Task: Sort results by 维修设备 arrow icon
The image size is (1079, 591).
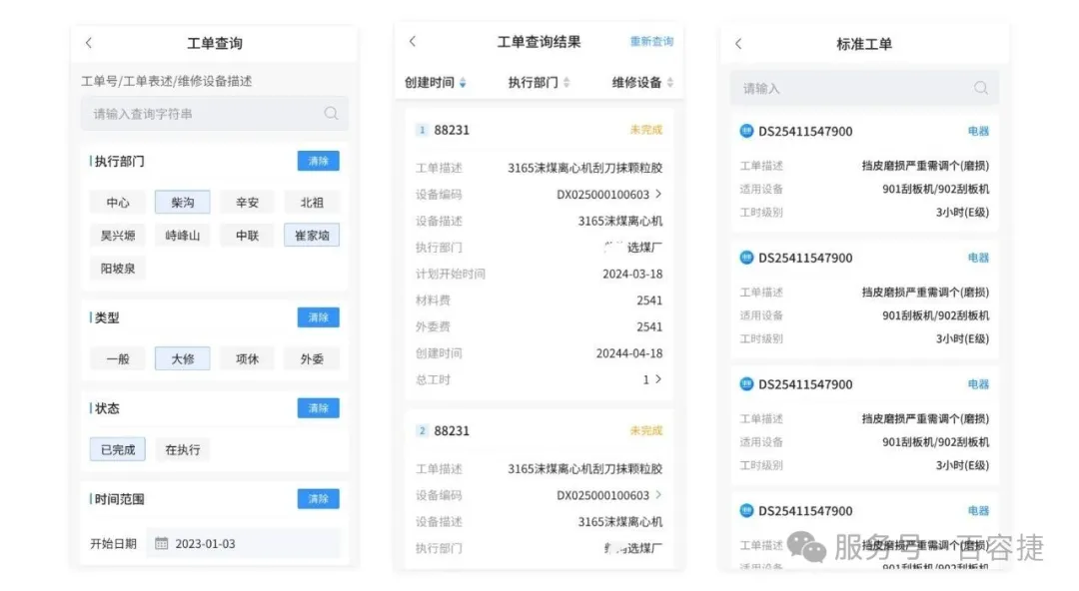Action: click(670, 83)
